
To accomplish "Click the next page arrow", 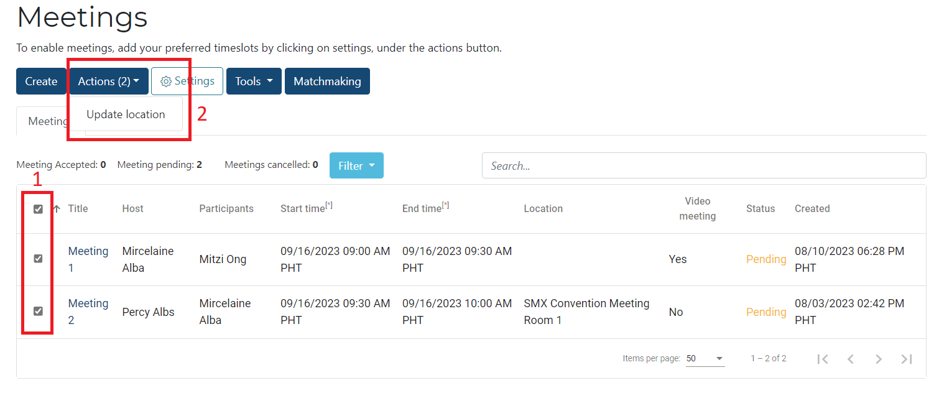I will coord(879,359).
